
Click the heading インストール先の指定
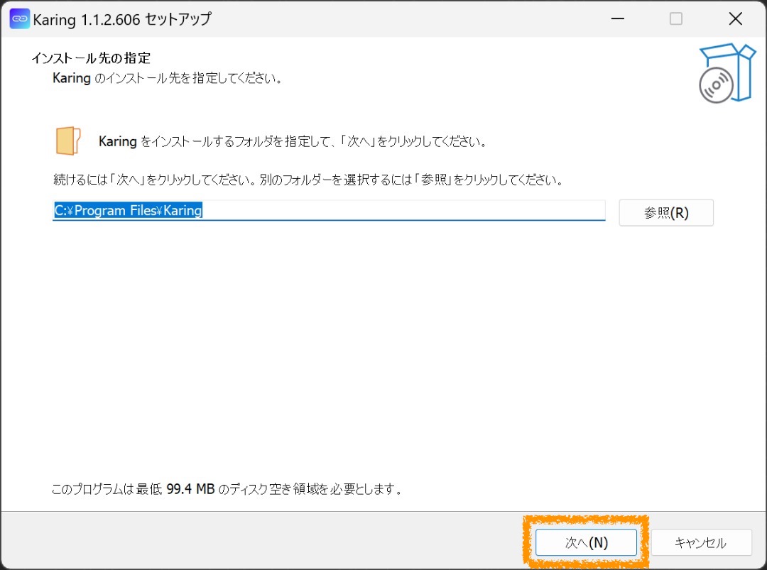(x=91, y=58)
